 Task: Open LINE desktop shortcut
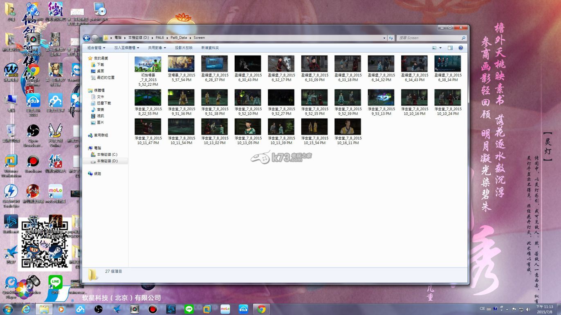[55, 285]
